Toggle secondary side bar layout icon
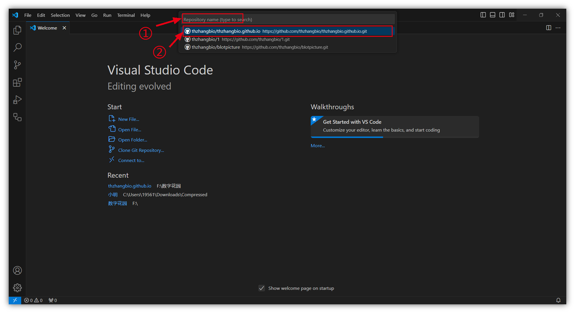Viewport: 575px width, 313px height. 502,15
